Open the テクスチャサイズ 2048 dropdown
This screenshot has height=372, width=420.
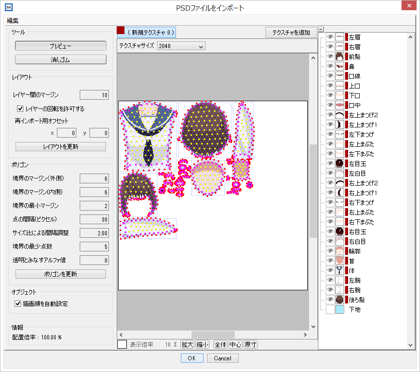tap(181, 46)
